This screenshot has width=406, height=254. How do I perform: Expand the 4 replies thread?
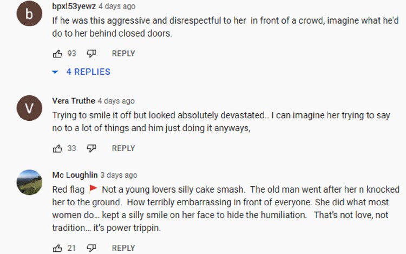coord(88,71)
